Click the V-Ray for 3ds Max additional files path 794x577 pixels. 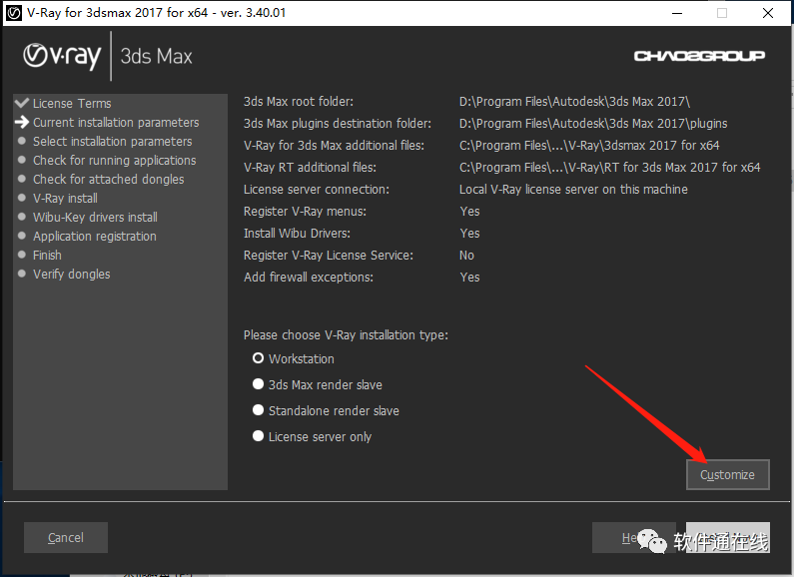pyautogui.click(x=589, y=146)
